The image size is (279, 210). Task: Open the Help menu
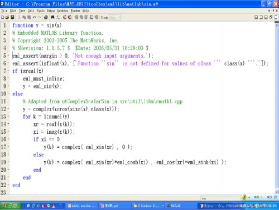(x=86, y=11)
